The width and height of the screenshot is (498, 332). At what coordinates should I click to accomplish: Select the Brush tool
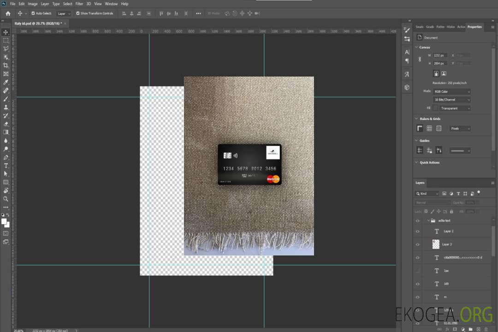(6, 99)
